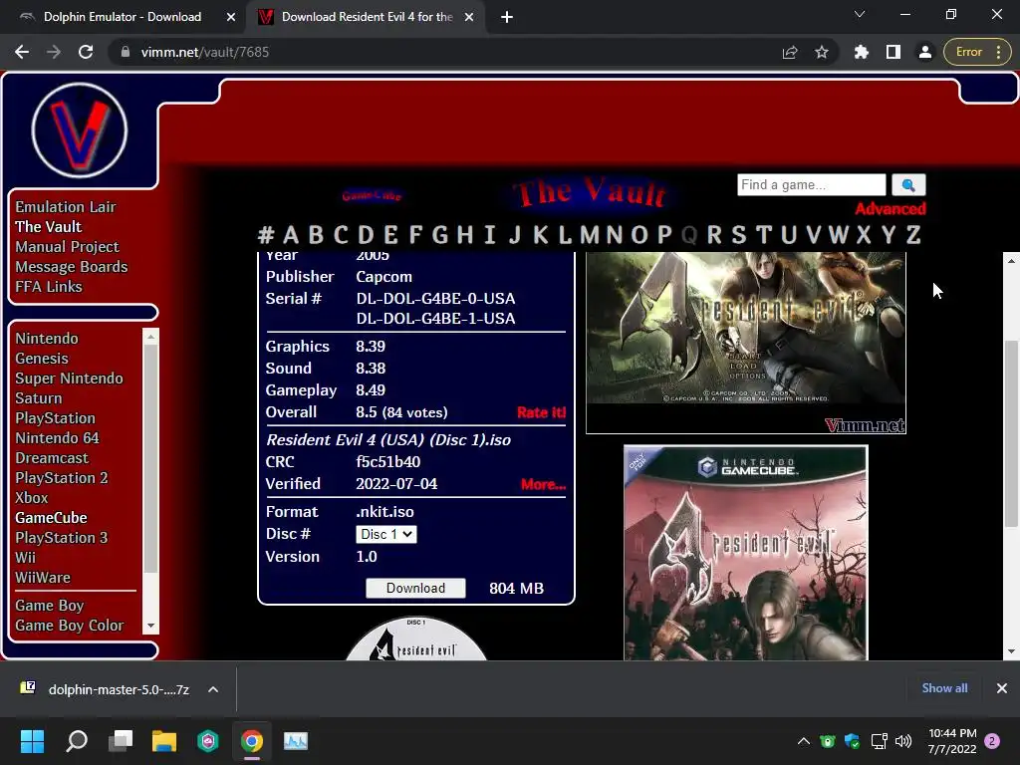Select GameCube in the system list

(x=52, y=518)
